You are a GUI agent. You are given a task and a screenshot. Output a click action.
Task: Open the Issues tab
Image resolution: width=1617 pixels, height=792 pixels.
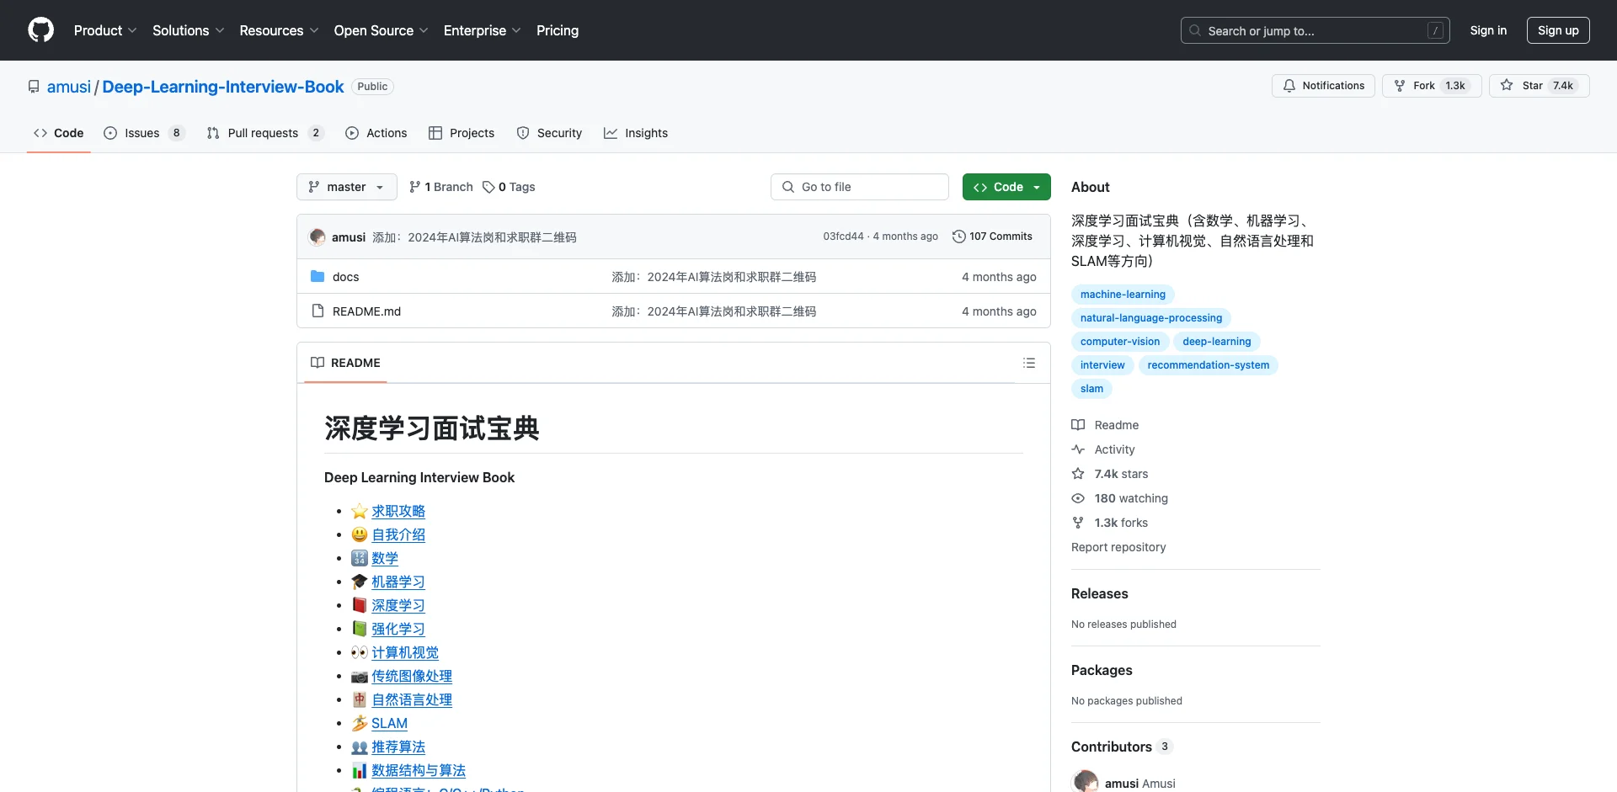point(144,133)
